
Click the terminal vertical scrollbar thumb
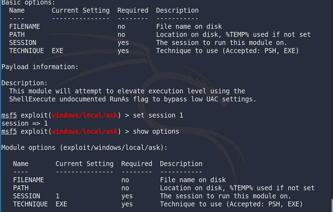332,205
